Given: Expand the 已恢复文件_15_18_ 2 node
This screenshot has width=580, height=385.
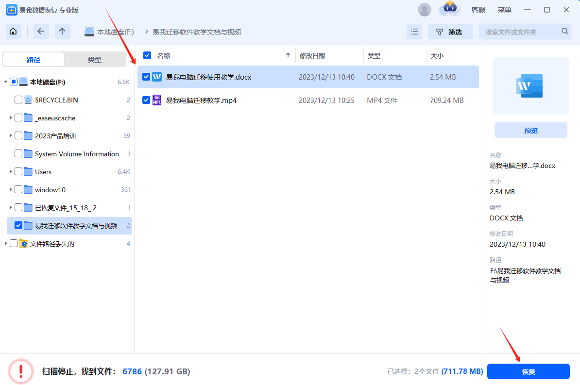Looking at the screenshot, I should [11, 207].
